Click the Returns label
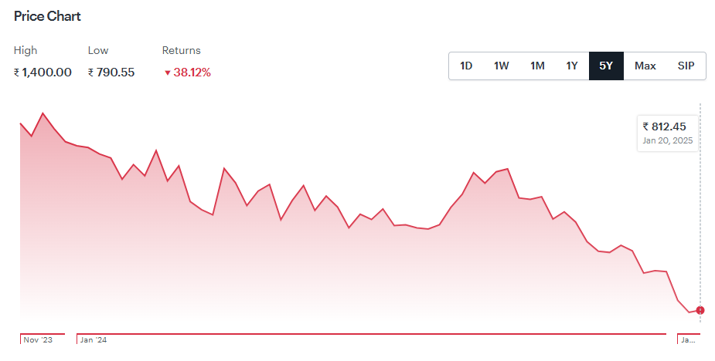 182,51
